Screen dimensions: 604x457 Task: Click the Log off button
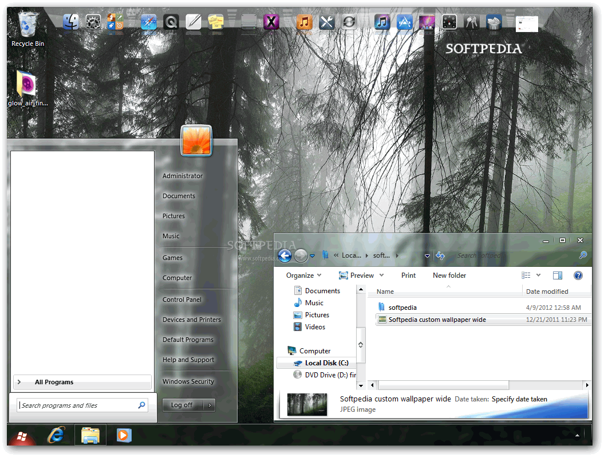[x=183, y=405]
